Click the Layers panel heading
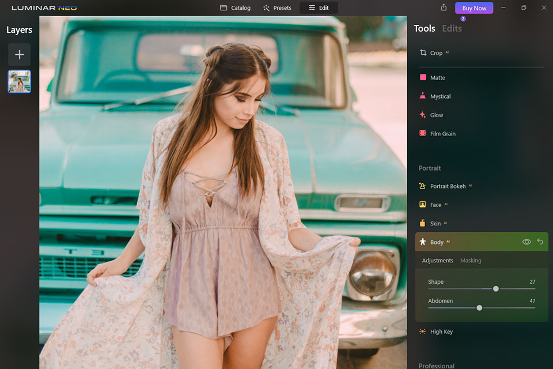 pyautogui.click(x=20, y=30)
